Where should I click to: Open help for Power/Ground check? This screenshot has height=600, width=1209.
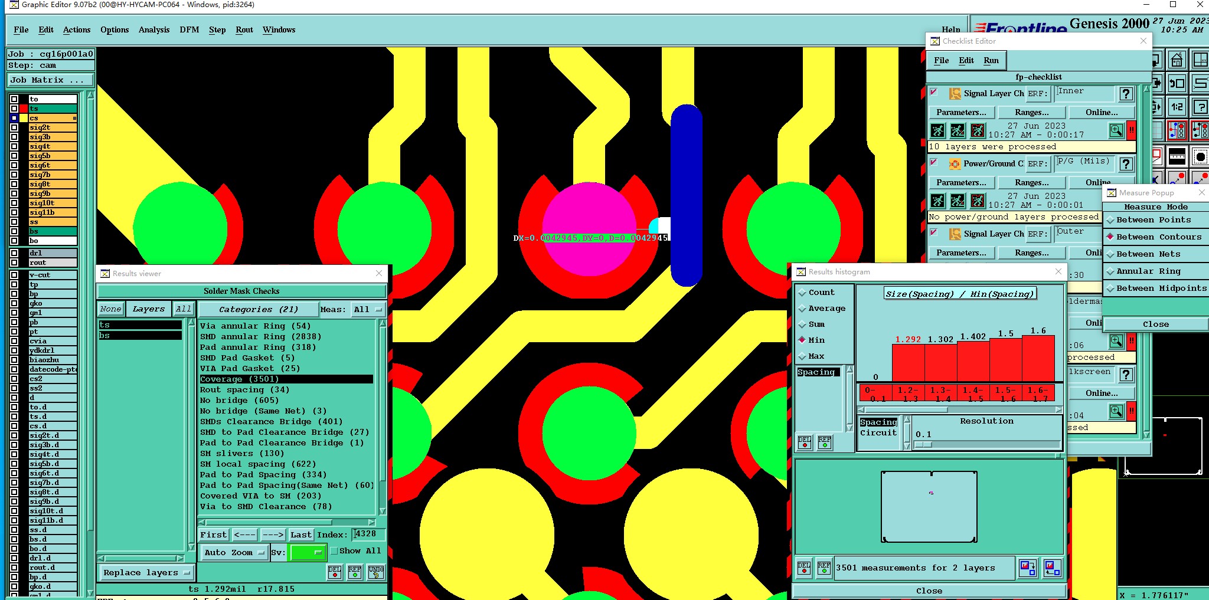point(1126,164)
